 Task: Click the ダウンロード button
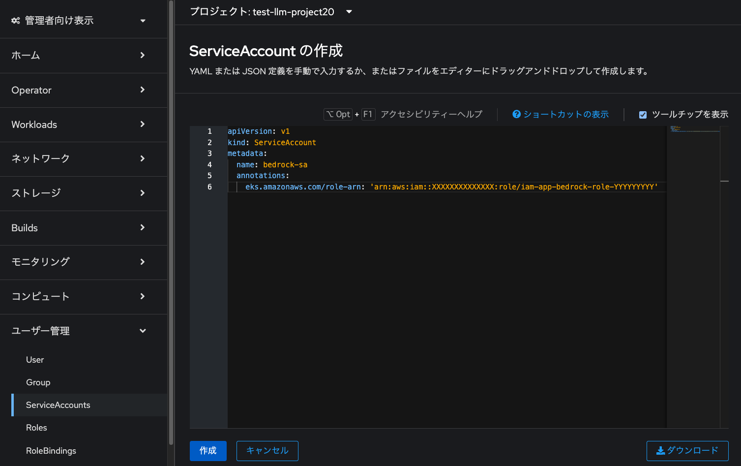(x=687, y=451)
